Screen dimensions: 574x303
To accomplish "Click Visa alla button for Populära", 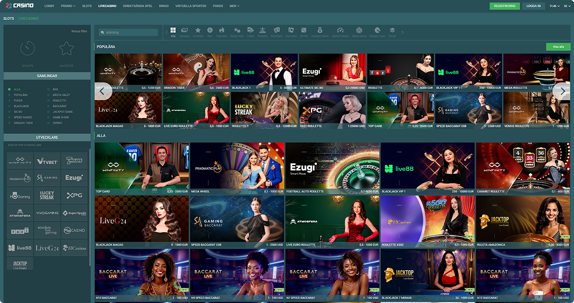I will pyautogui.click(x=558, y=47).
